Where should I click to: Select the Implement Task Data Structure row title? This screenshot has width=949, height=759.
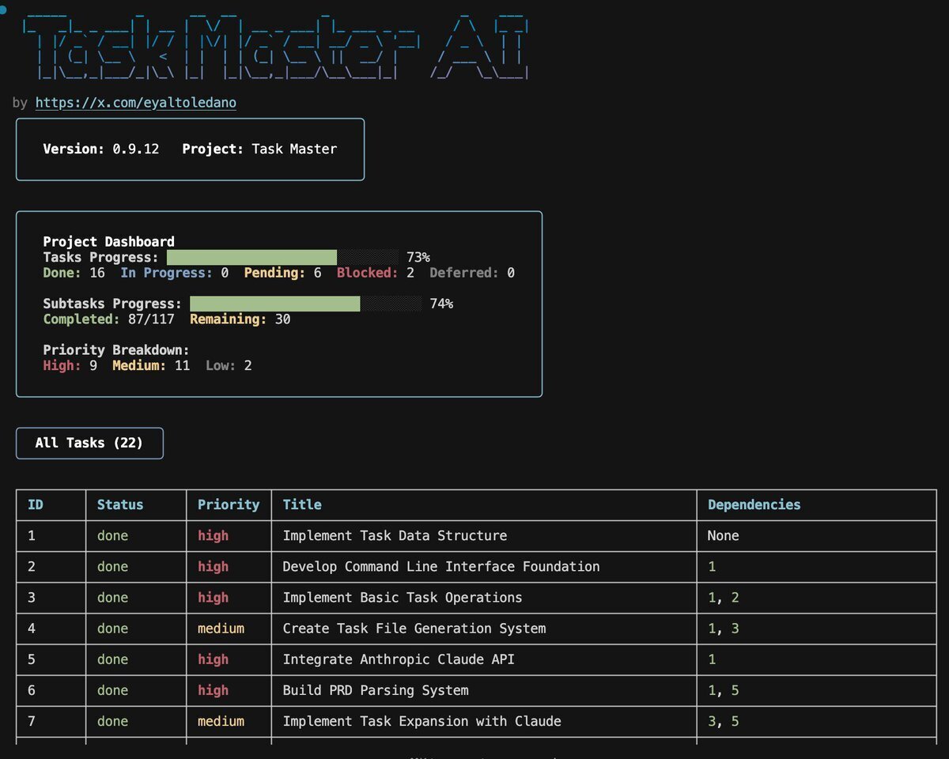click(395, 535)
